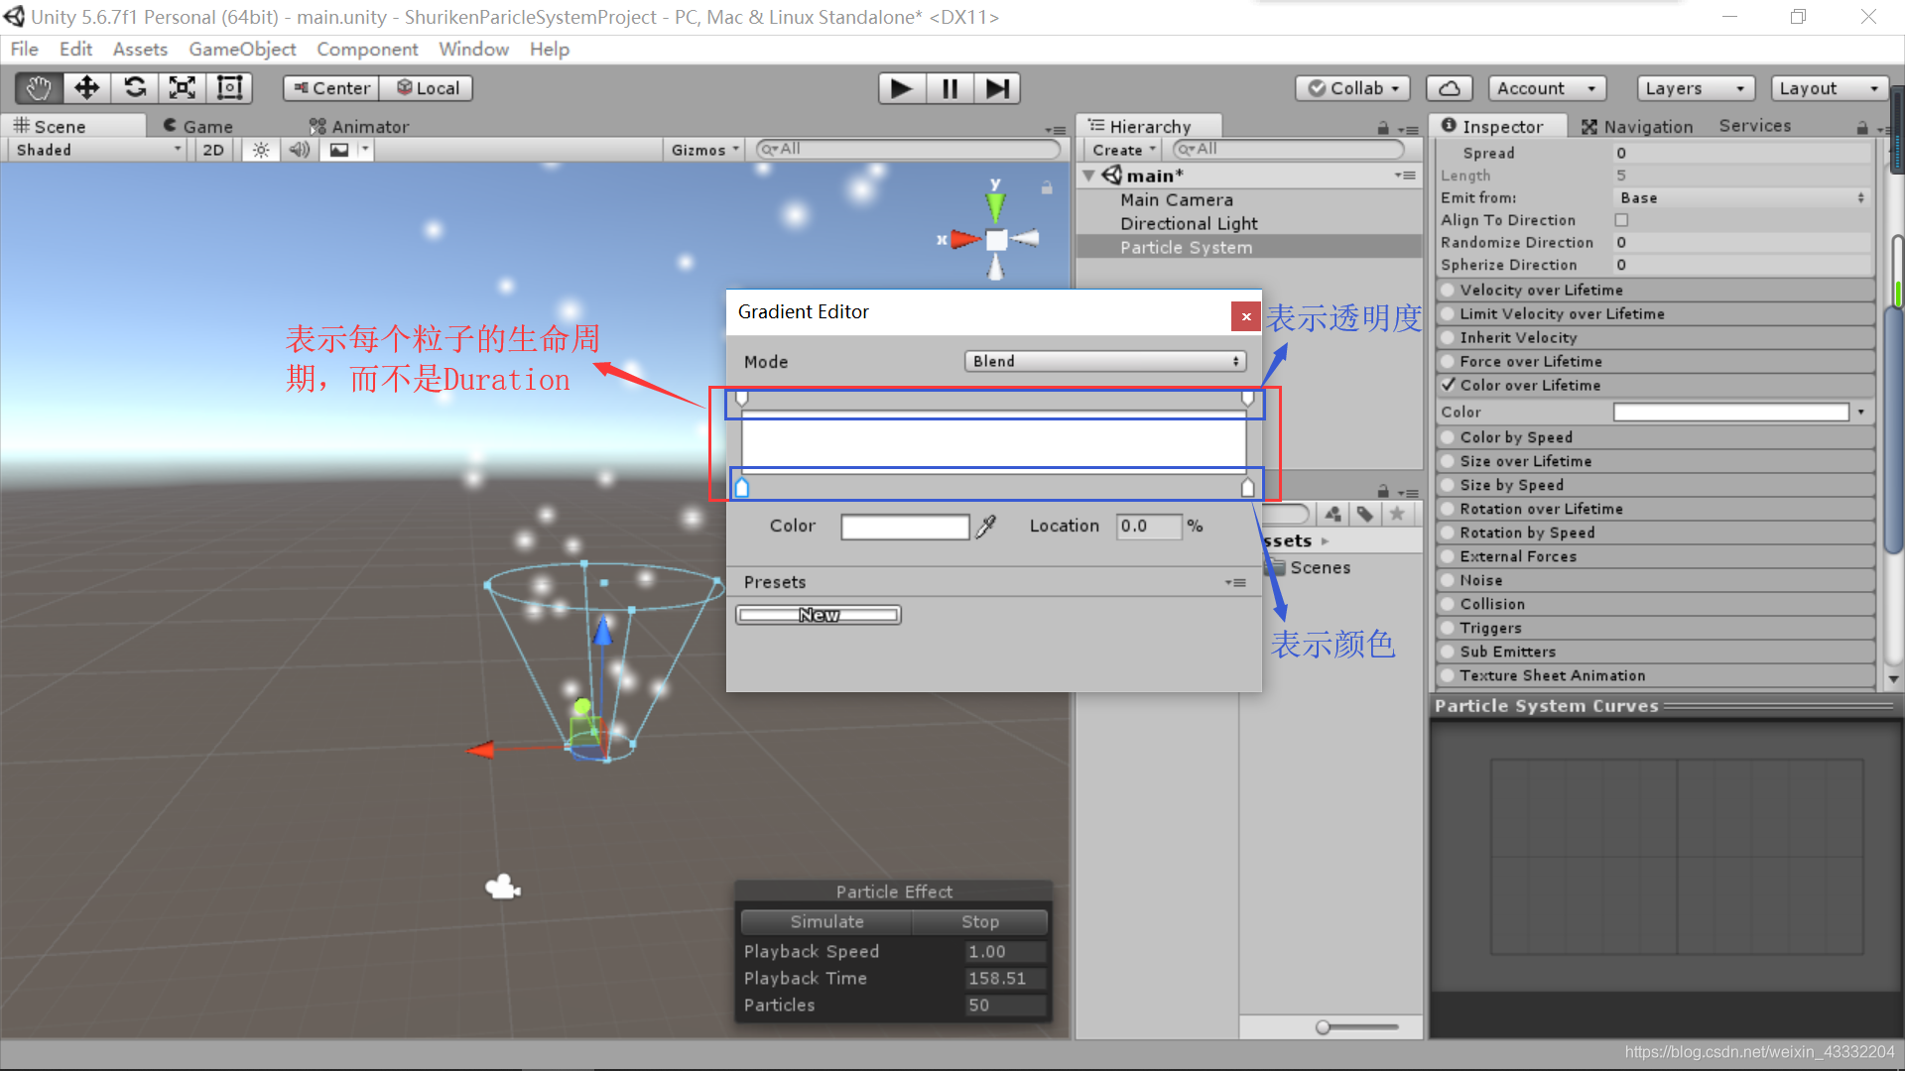The width and height of the screenshot is (1905, 1071).
Task: Pick color with eyedropper in Gradient Editor
Action: [x=985, y=527]
